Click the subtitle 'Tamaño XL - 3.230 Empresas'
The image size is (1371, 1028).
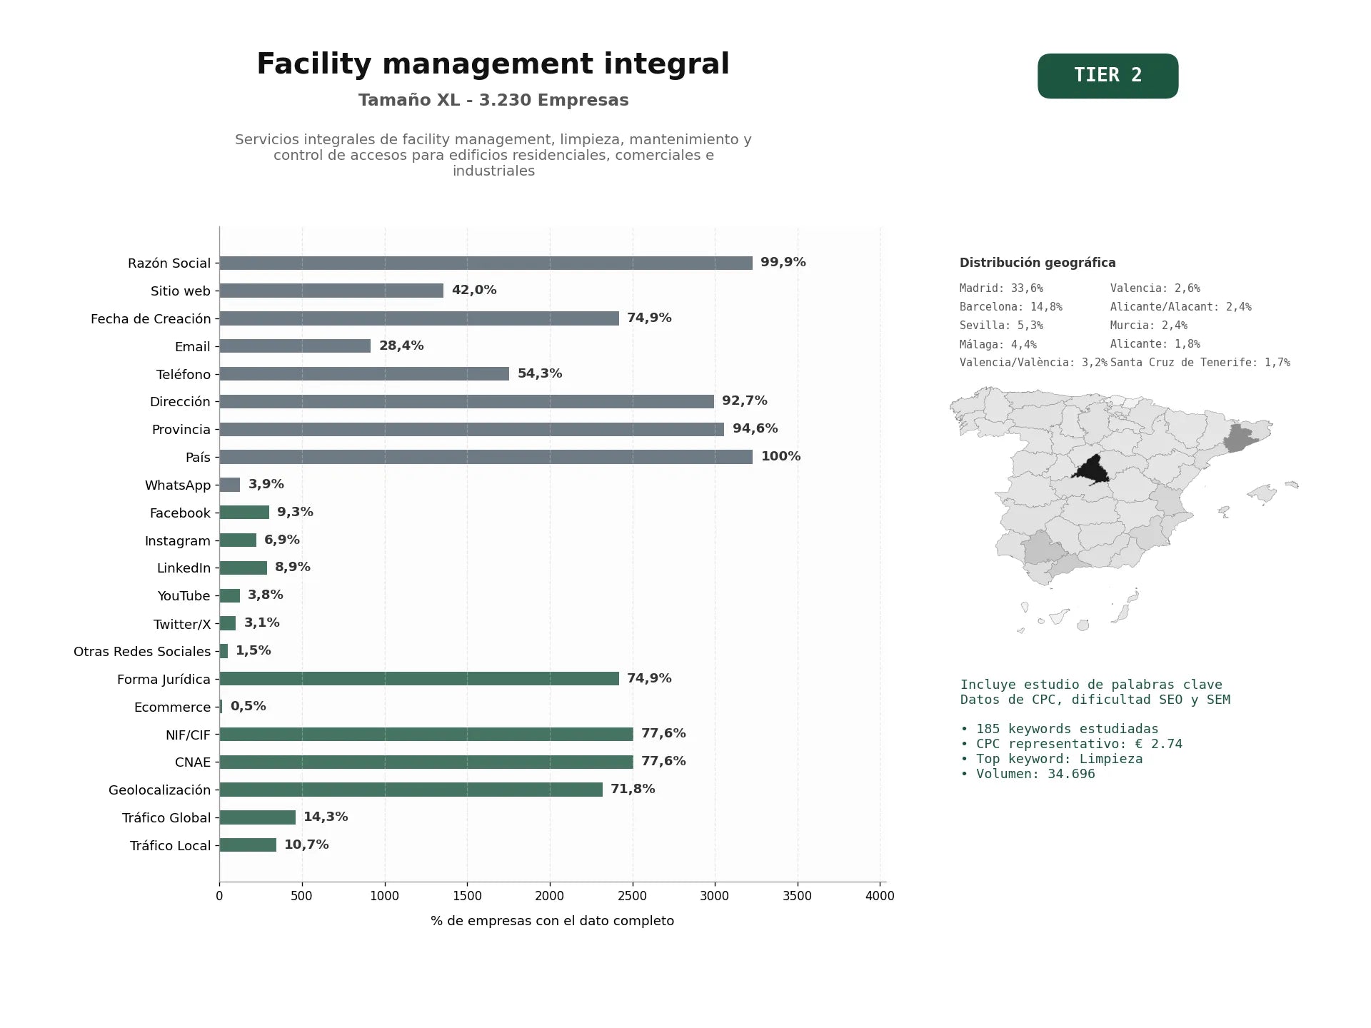493,100
